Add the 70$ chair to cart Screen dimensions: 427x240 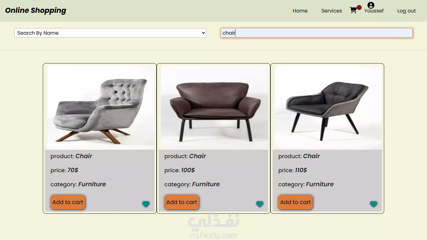point(68,202)
